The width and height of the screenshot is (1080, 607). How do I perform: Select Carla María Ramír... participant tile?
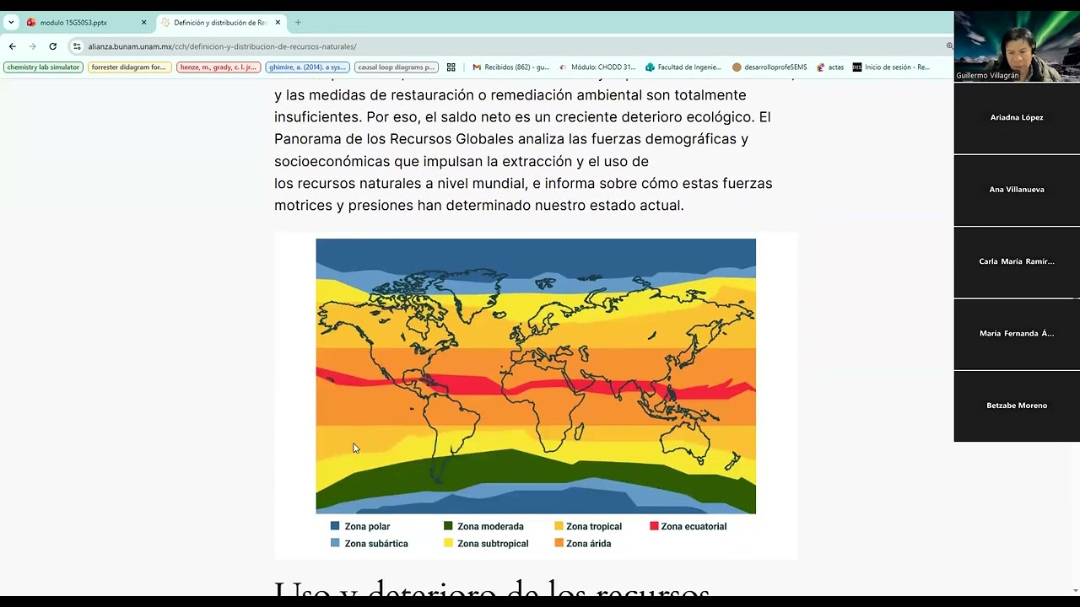[x=1017, y=261]
